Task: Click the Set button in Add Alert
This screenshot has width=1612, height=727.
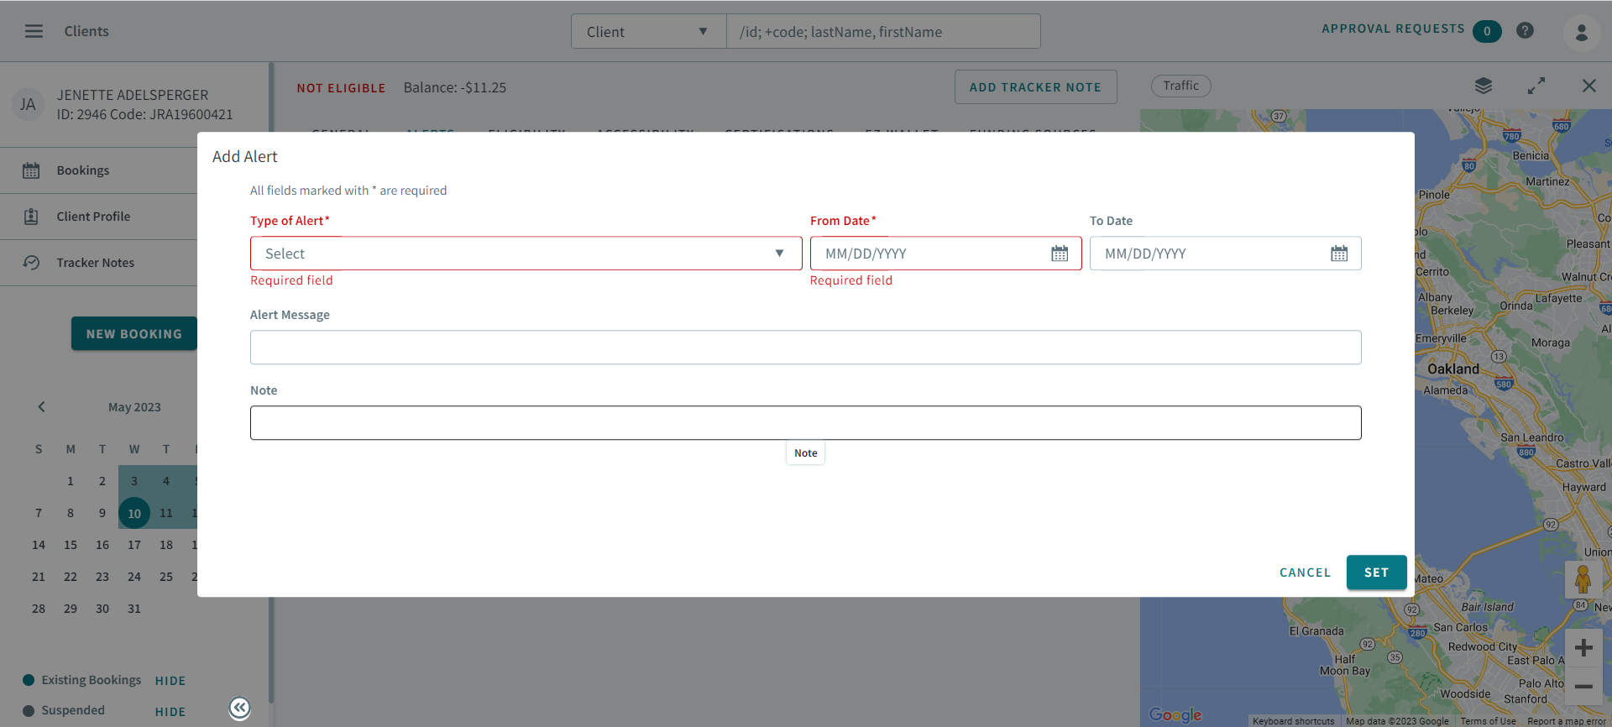Action: coord(1376,573)
